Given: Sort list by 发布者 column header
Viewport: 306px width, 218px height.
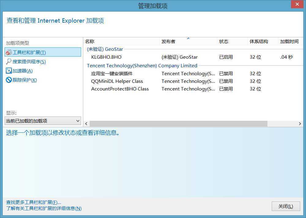Looking at the screenshot, I should point(188,41).
